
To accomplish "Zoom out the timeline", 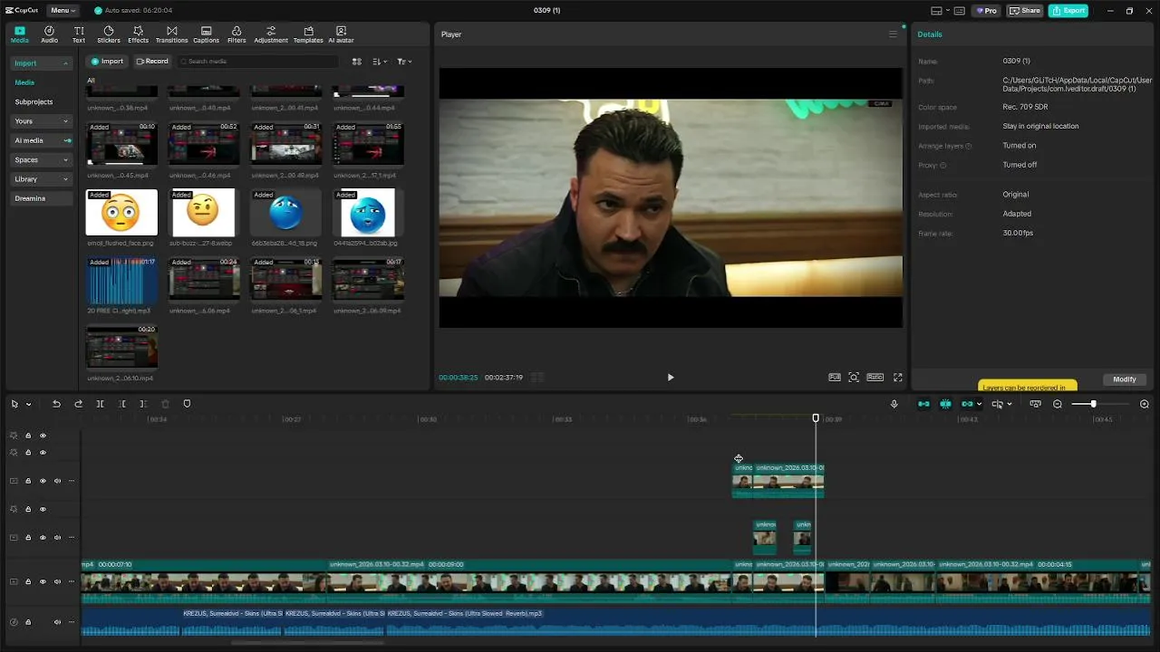I will [x=1058, y=404].
